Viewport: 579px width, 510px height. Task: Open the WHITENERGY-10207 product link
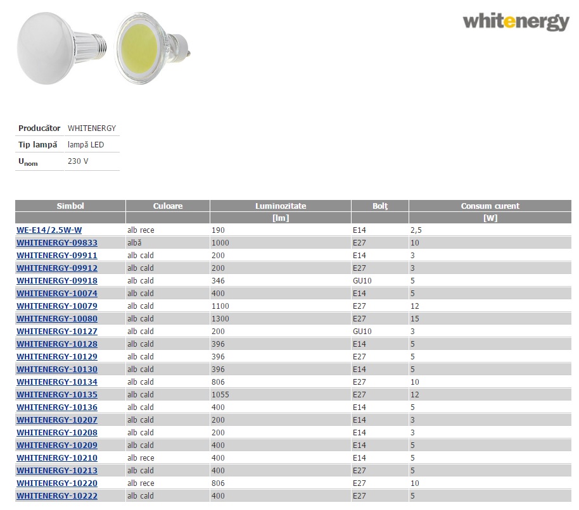57,420
